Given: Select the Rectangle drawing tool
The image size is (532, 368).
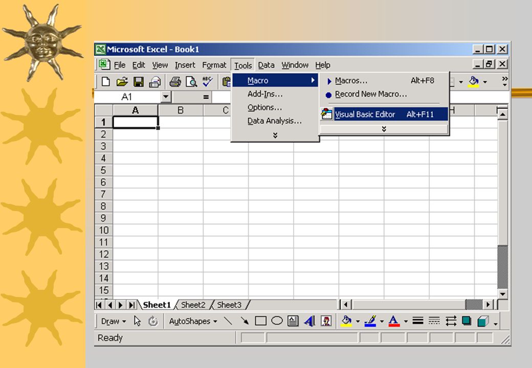Looking at the screenshot, I should tap(260, 321).
